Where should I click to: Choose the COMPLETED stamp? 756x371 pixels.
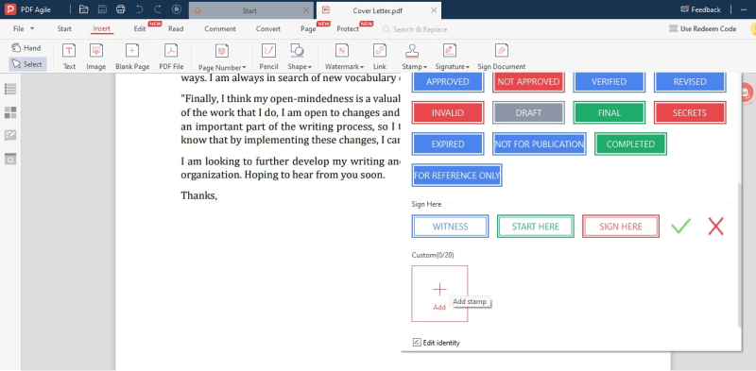[x=630, y=144]
